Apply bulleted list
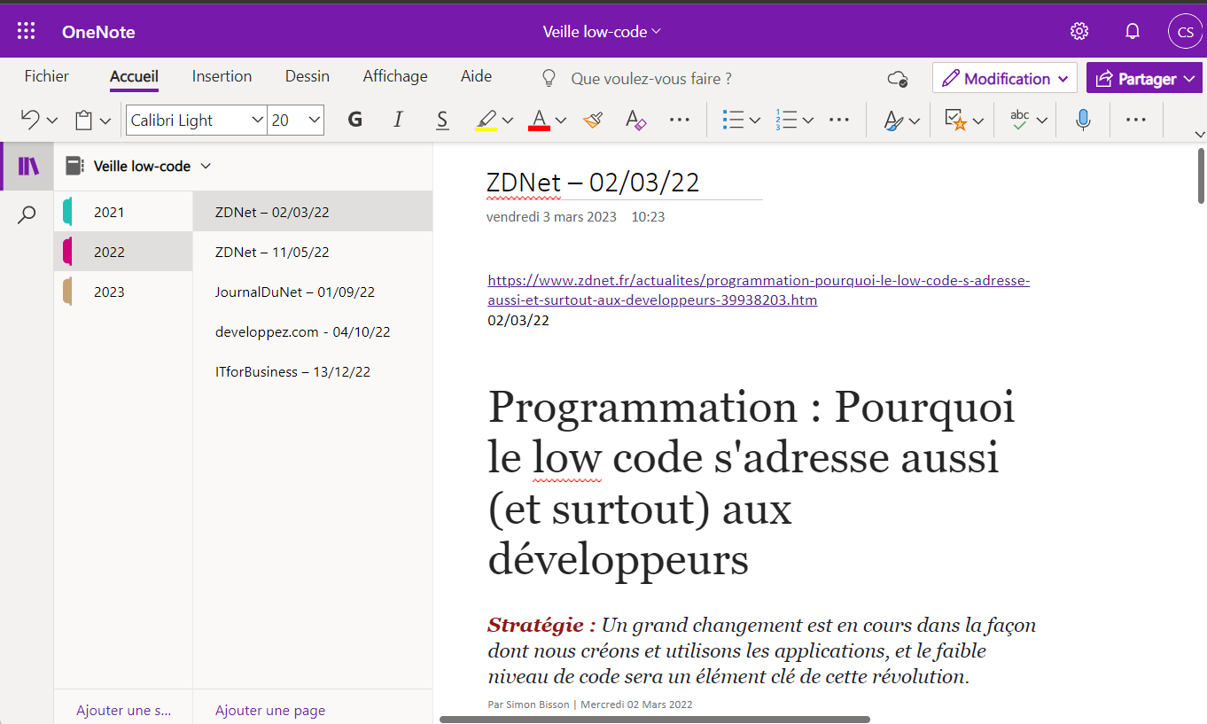This screenshot has width=1207, height=724. (x=733, y=120)
